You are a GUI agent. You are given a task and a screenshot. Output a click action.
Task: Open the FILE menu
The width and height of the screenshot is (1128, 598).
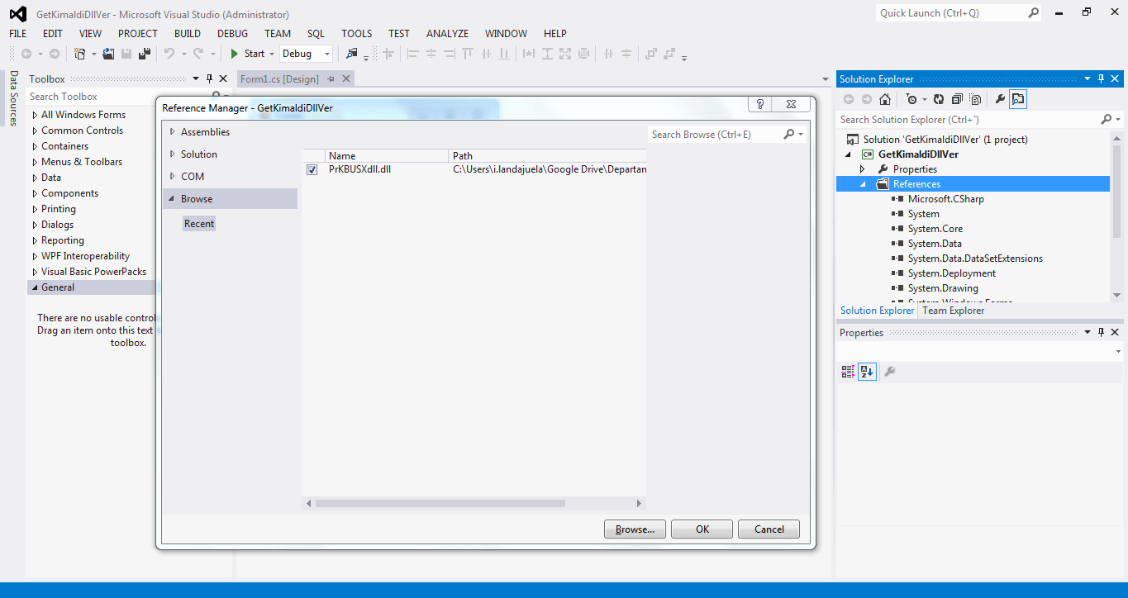pyautogui.click(x=18, y=34)
